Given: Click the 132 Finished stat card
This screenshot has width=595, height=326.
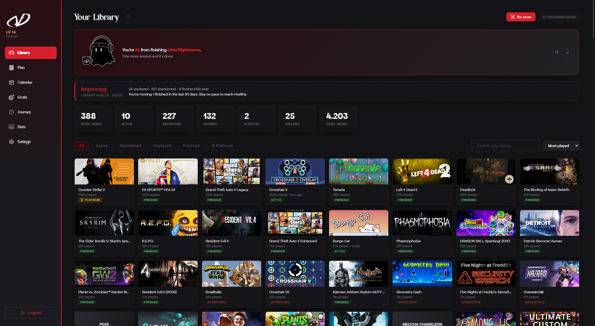Looking at the screenshot, I should [x=216, y=119].
